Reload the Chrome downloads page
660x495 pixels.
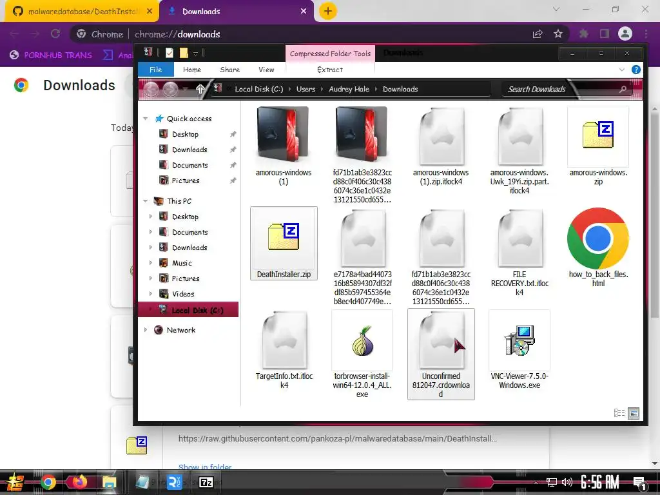click(55, 34)
